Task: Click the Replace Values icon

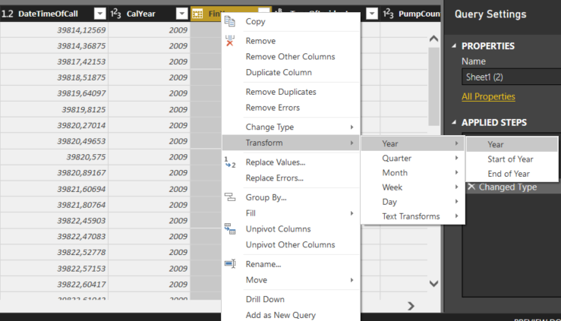Action: click(230, 162)
